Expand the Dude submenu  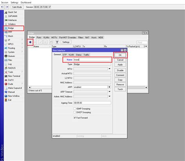point(22,84)
